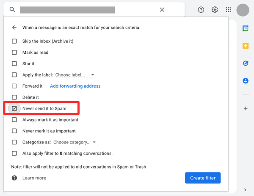Click the plus icon to get add-ons
This screenshot has width=254, height=196.
246,108
